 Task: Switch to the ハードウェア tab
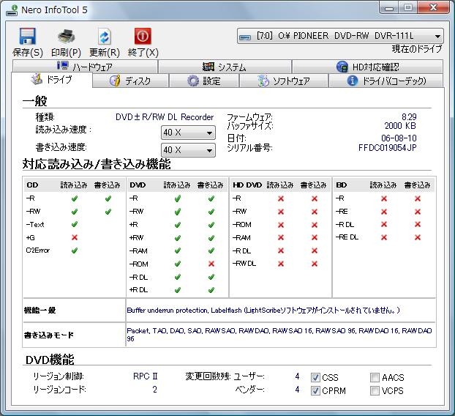[x=85, y=67]
